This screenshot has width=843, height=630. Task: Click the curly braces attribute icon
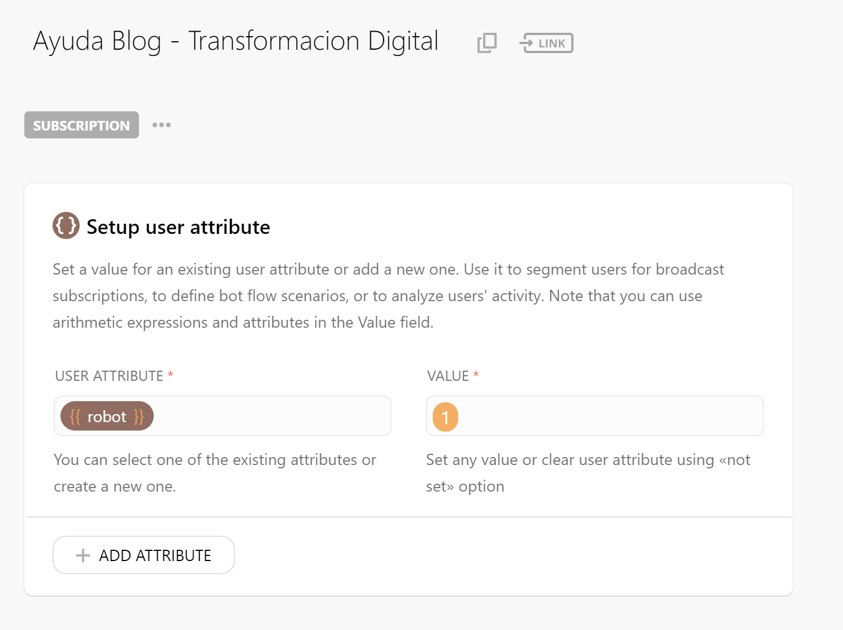pos(66,226)
